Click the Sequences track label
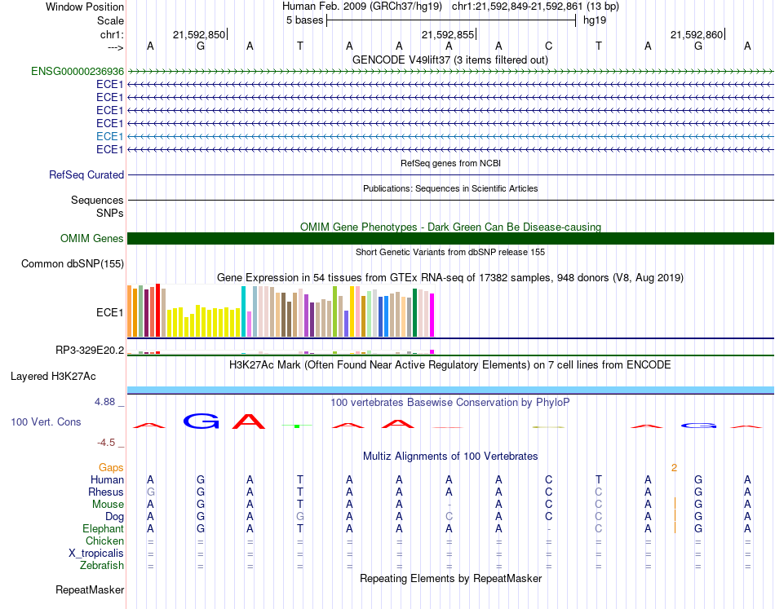775x609 pixels. (x=97, y=200)
